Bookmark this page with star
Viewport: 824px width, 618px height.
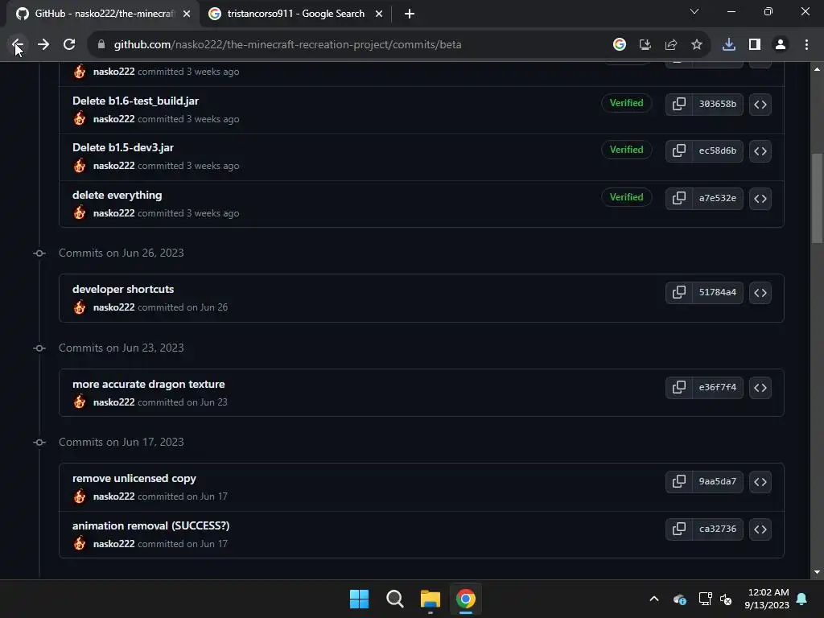click(696, 45)
